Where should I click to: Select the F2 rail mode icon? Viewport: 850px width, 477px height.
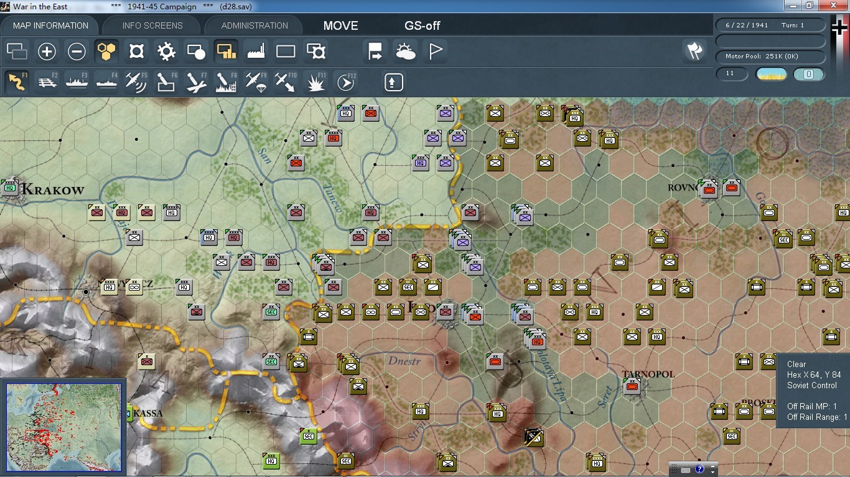pos(47,82)
